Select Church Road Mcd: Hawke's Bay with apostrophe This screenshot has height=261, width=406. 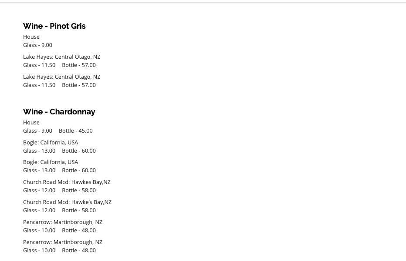67,202
